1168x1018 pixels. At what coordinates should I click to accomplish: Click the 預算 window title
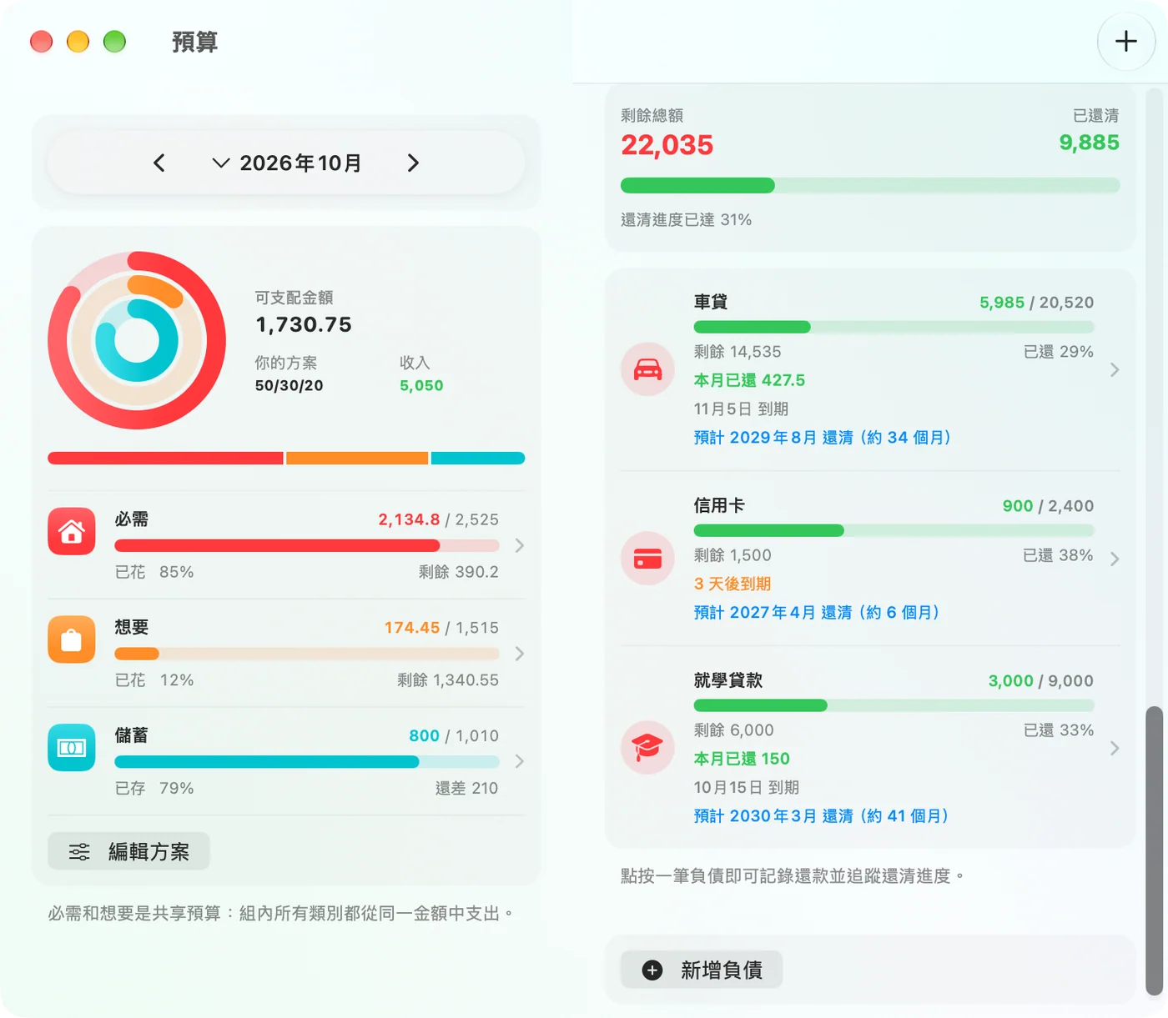[194, 42]
